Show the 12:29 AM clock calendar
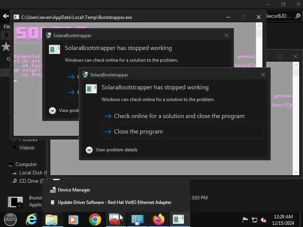303x227 pixels. pos(283,220)
